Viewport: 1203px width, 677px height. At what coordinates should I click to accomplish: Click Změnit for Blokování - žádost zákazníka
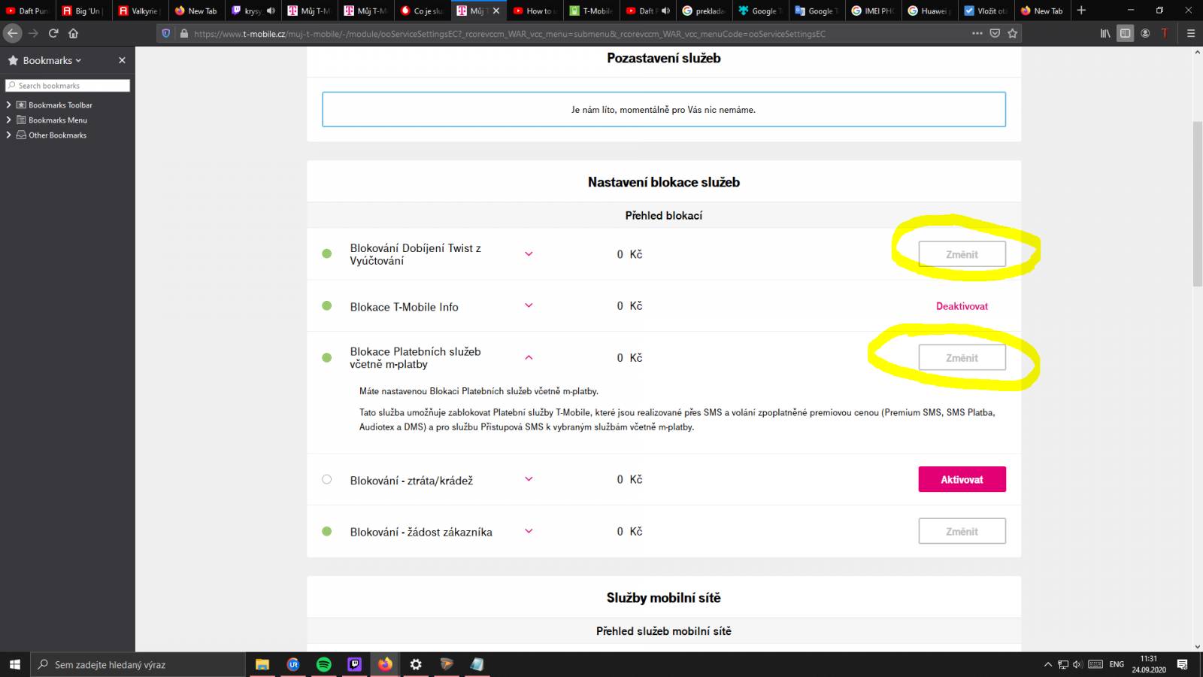962,531
